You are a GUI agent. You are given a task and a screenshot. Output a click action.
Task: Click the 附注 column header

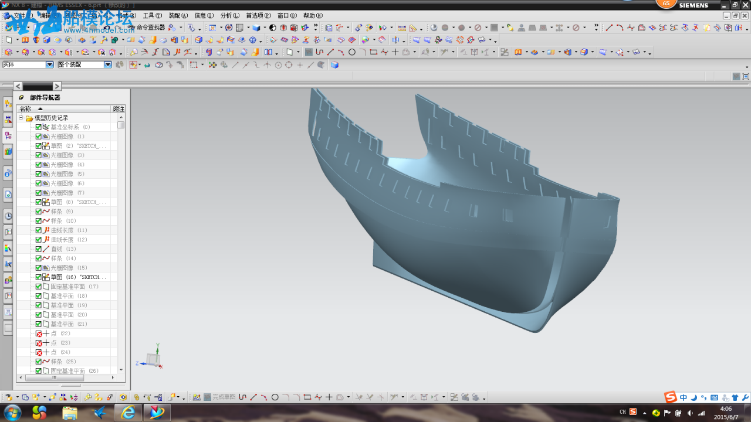pyautogui.click(x=119, y=108)
